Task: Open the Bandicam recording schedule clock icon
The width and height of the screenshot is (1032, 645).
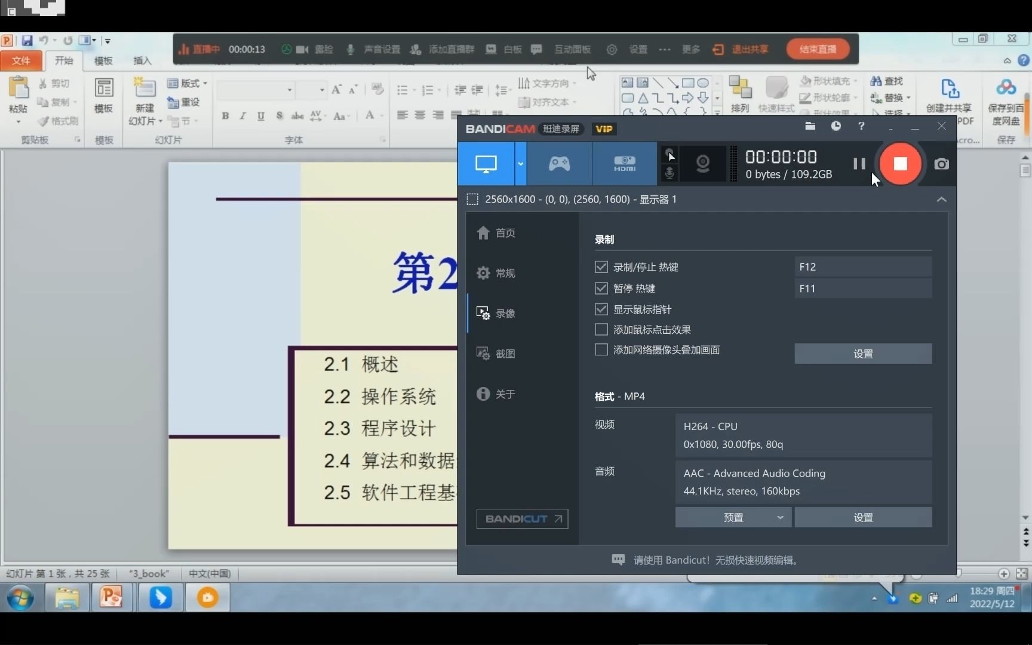Action: click(836, 126)
